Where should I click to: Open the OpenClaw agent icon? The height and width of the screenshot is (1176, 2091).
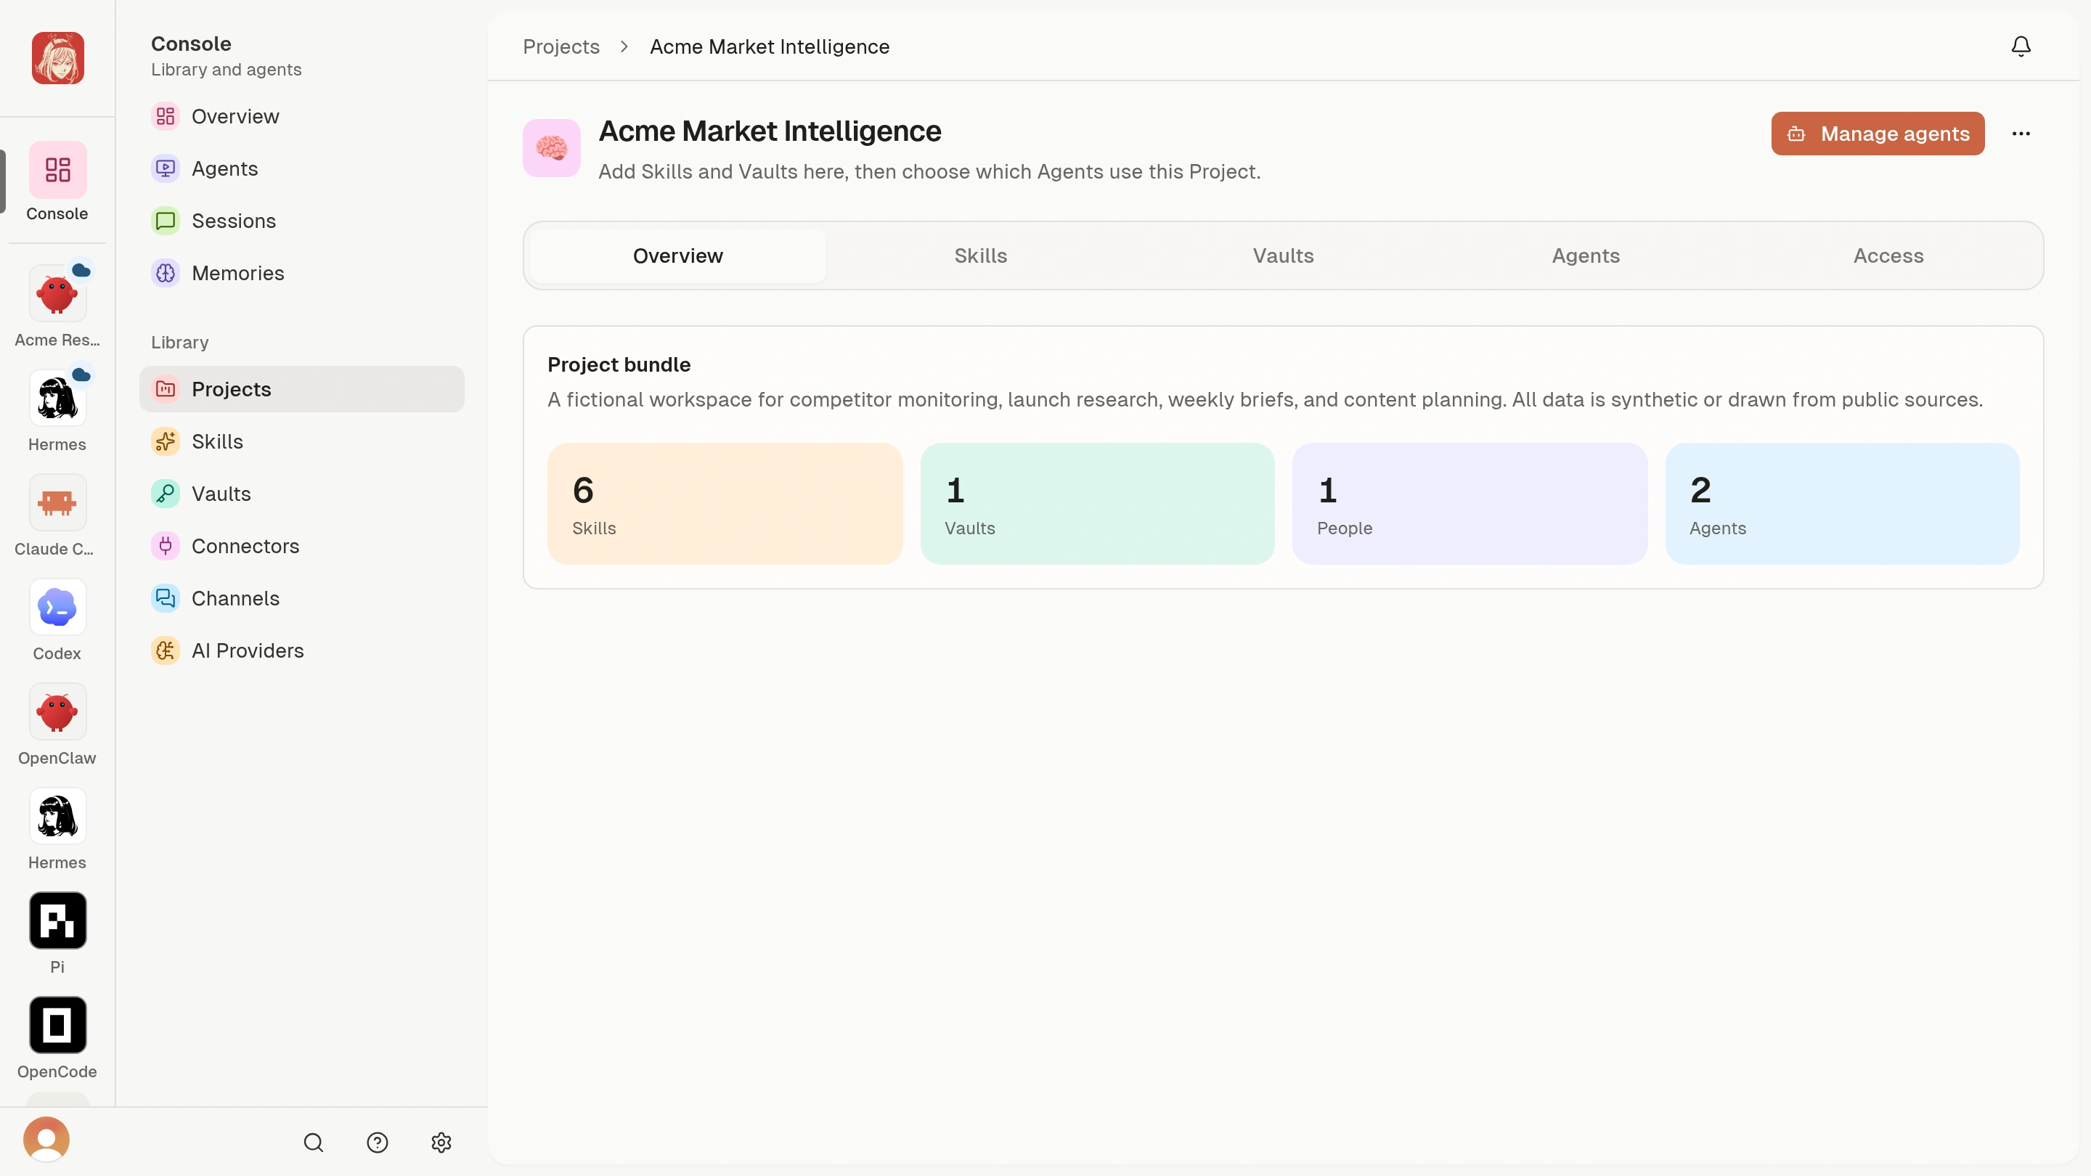57,711
